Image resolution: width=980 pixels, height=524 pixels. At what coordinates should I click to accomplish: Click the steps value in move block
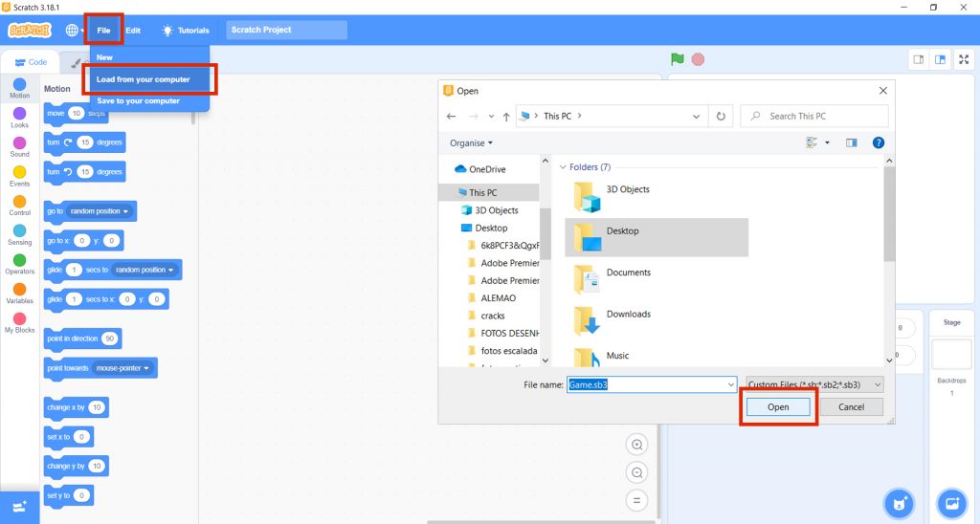pos(76,113)
